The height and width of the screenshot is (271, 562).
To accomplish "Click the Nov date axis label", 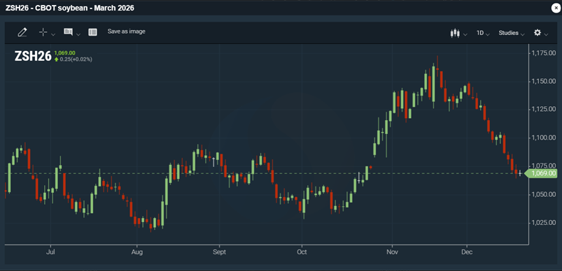I will click(392, 252).
